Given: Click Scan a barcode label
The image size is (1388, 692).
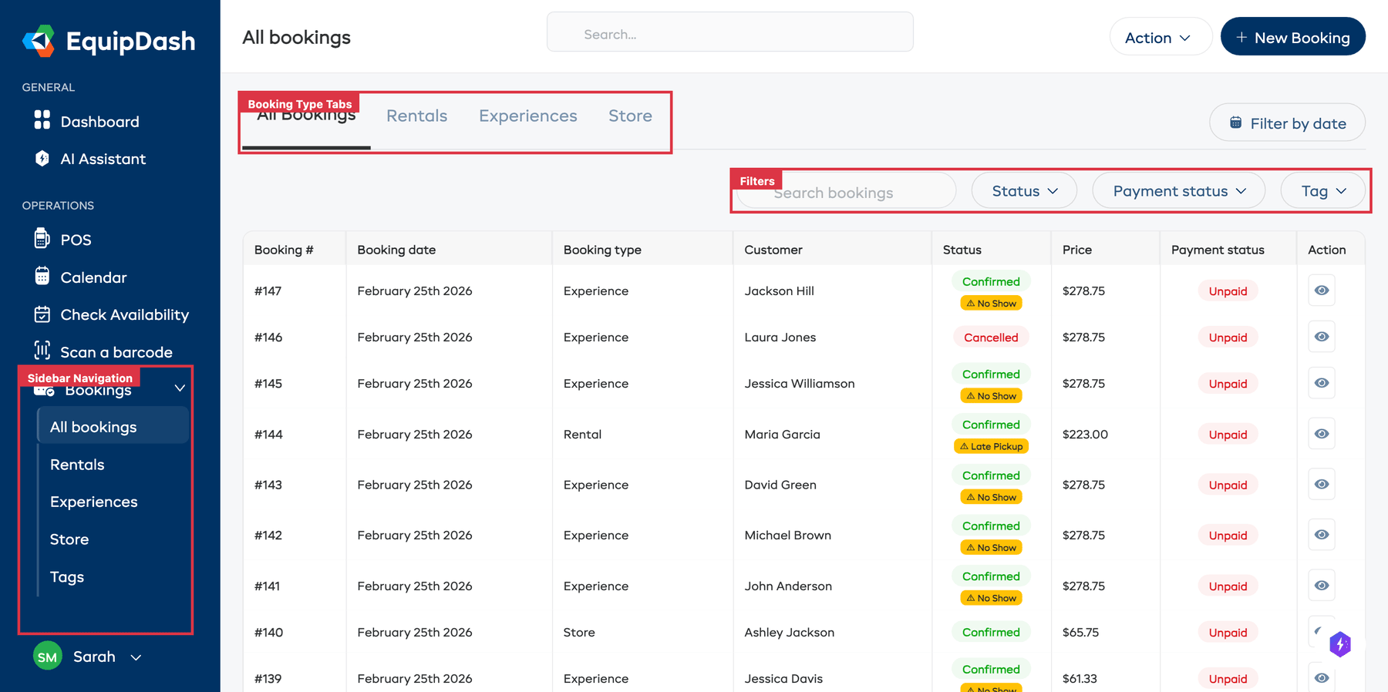Looking at the screenshot, I should pos(116,352).
